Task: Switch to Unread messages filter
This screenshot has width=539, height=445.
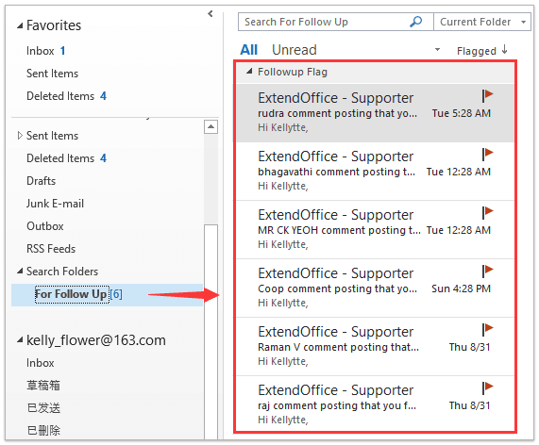Action: click(295, 50)
